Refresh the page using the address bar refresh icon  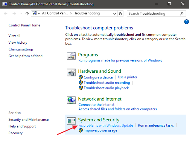pyautogui.click(x=121, y=14)
